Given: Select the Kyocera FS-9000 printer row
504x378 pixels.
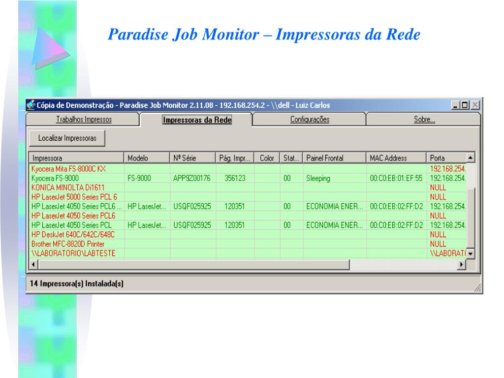Looking at the screenshot, I should tap(248, 178).
